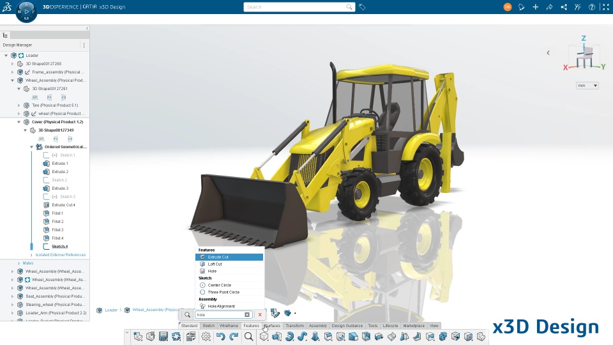This screenshot has width=613, height=345.
Task: Select the XY plane icon under 3D Shape00127291
Action: click(34, 97)
